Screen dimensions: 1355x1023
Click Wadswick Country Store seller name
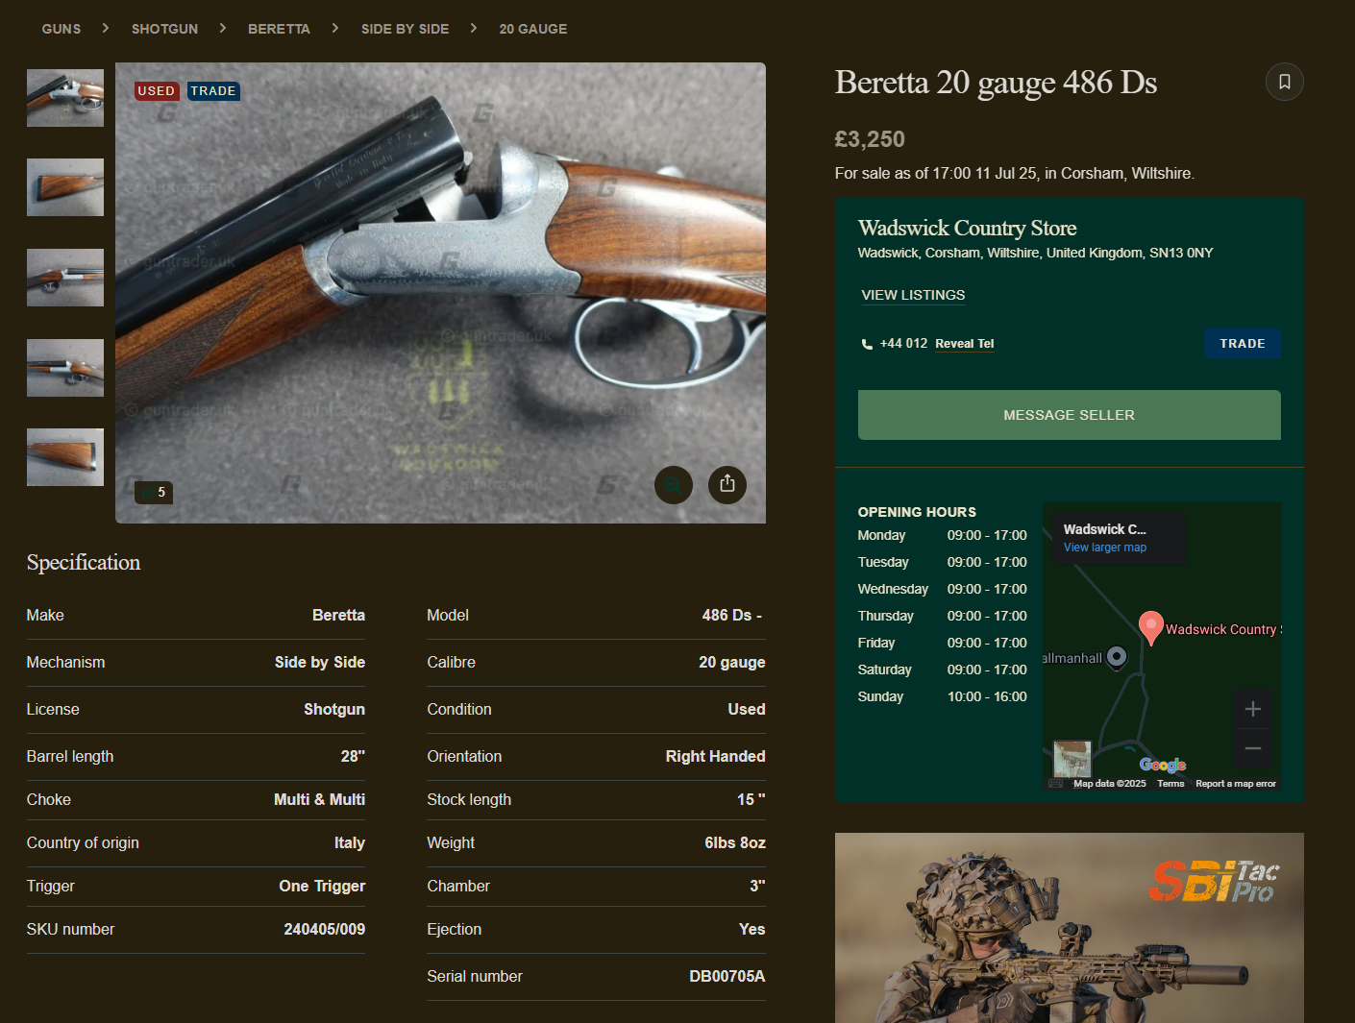pos(967,228)
